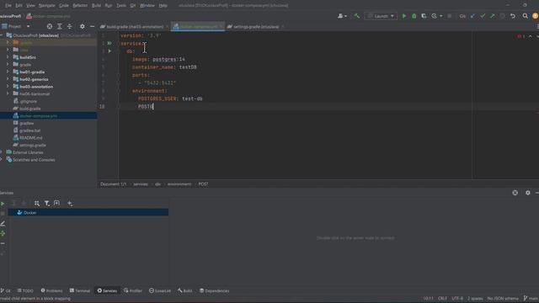The height and width of the screenshot is (303, 539).
Task: Run with coverage from the toolbar
Action: pyautogui.click(x=424, y=16)
